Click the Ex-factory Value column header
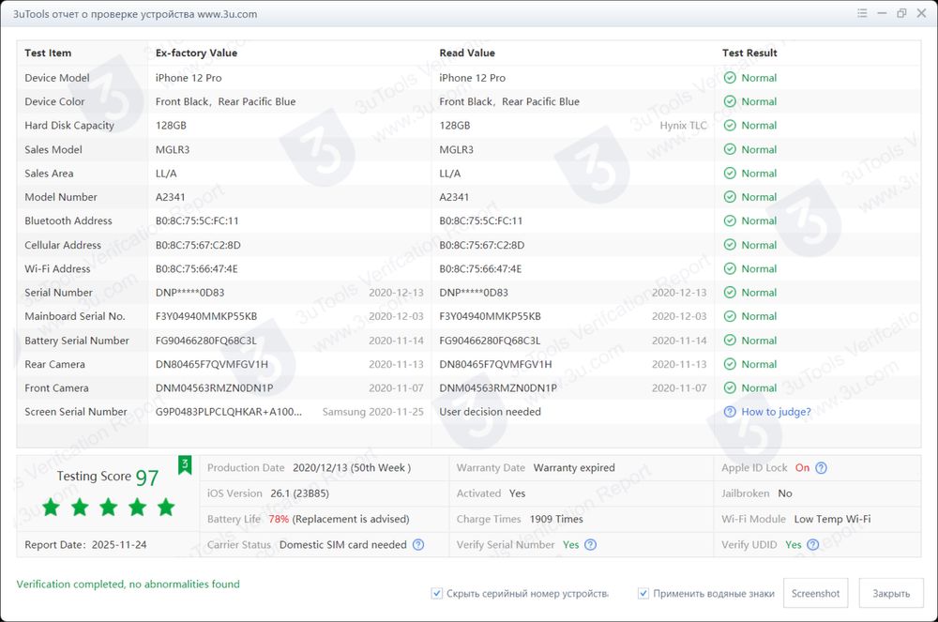The image size is (938, 622). [196, 53]
